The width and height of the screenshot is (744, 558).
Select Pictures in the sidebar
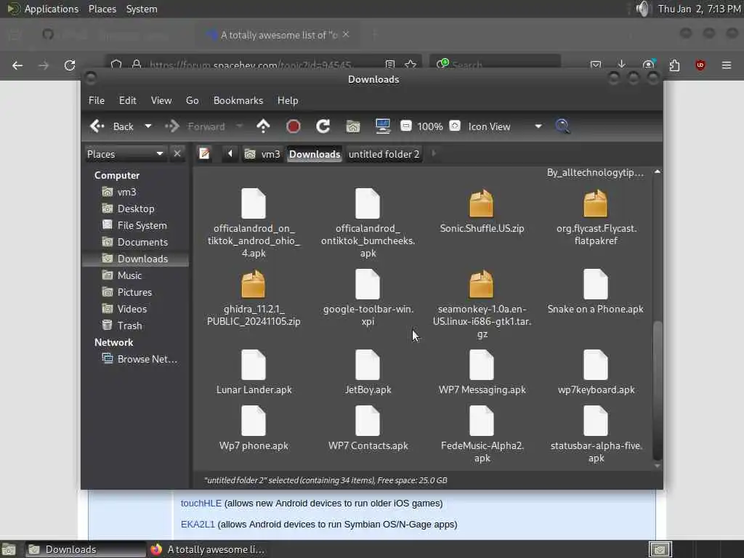click(x=136, y=292)
